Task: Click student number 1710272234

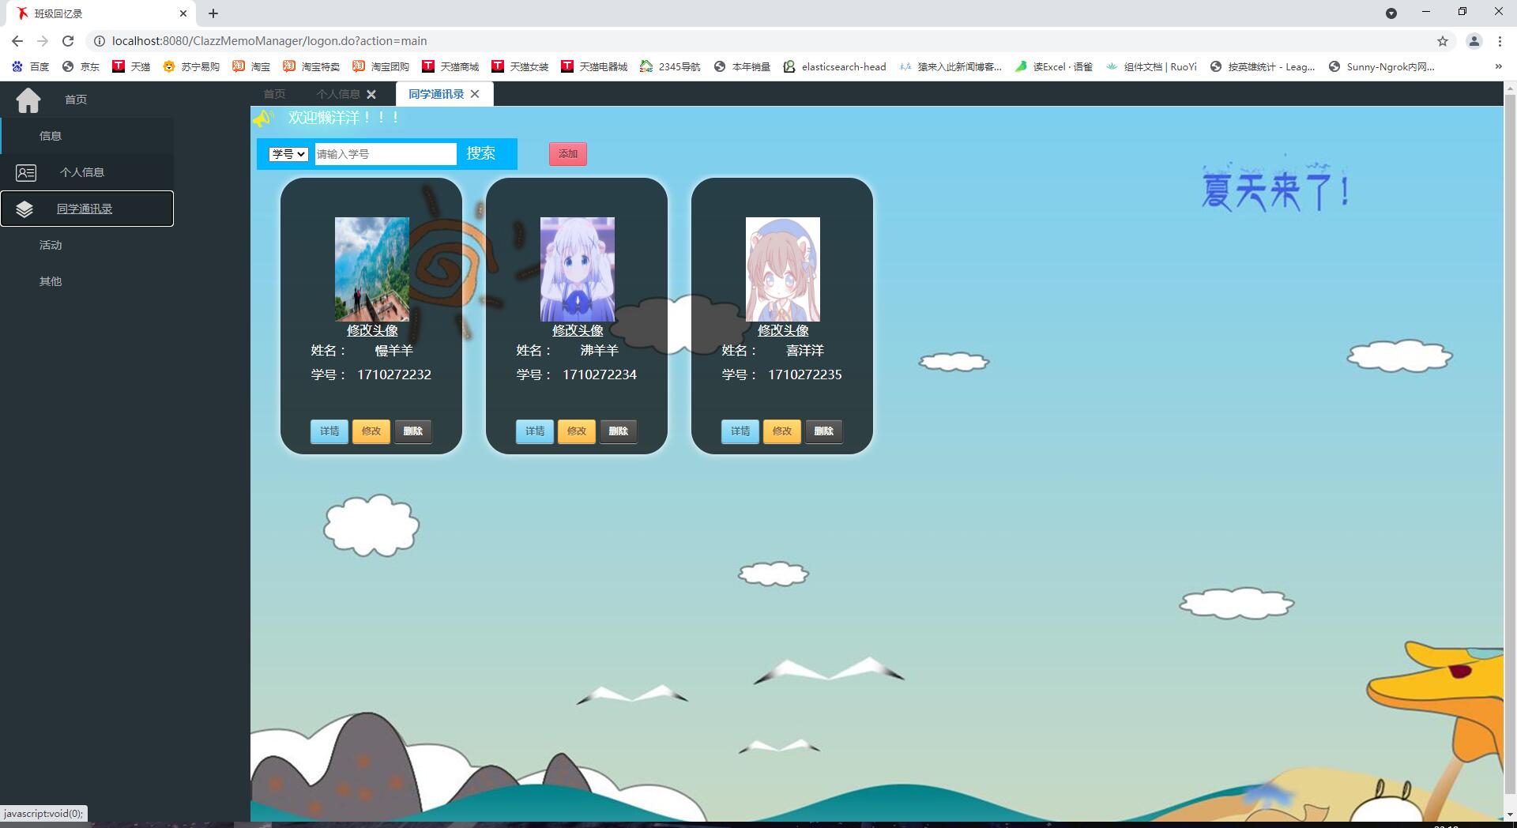Action: click(x=600, y=375)
